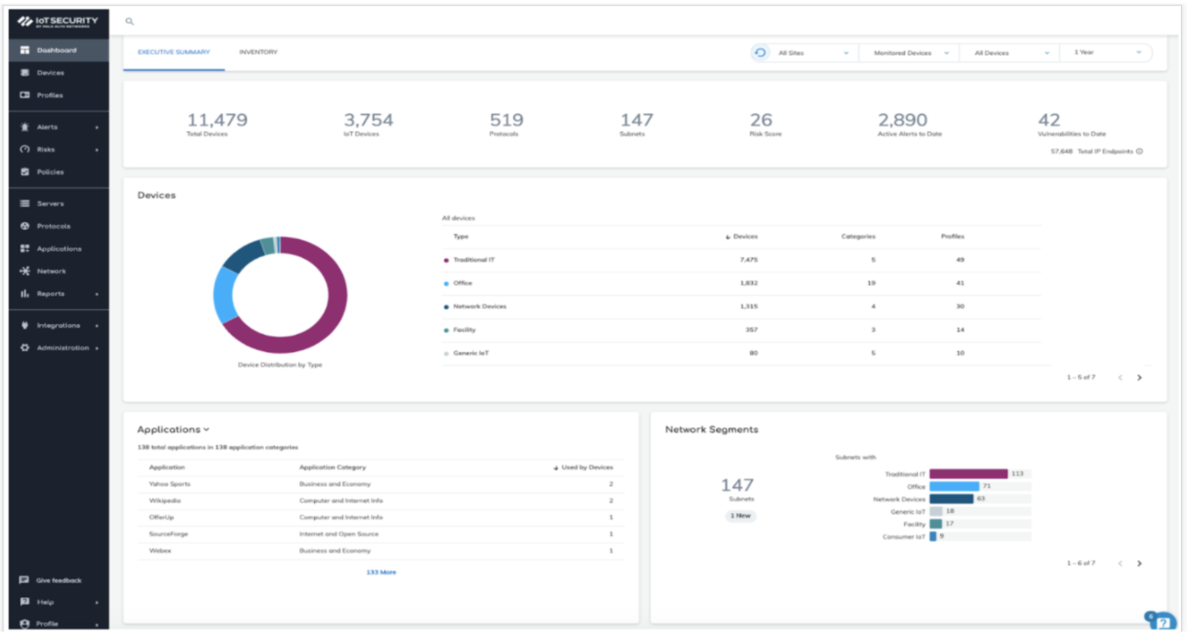
Task: Expand the Reports submenu arrow
Action: (x=96, y=293)
